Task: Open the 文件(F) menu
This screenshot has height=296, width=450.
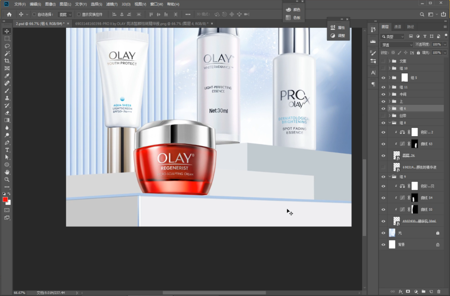Action: (20, 4)
